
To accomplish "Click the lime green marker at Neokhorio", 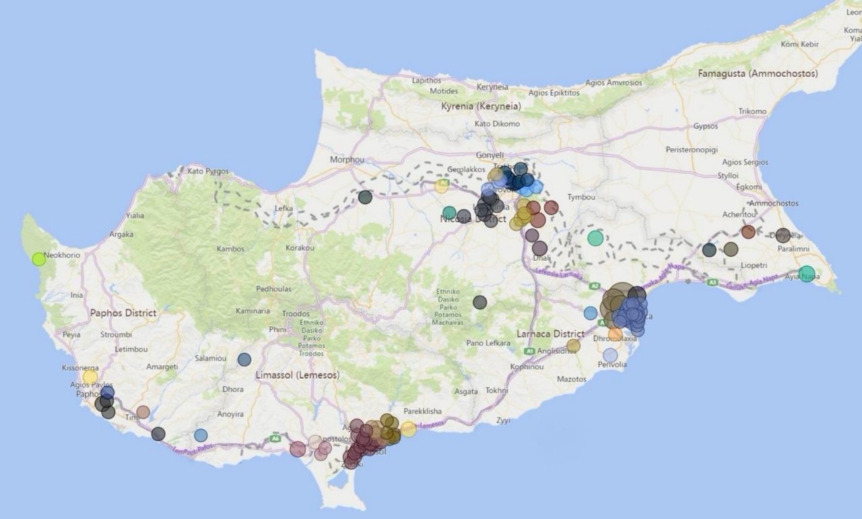I will (39, 259).
